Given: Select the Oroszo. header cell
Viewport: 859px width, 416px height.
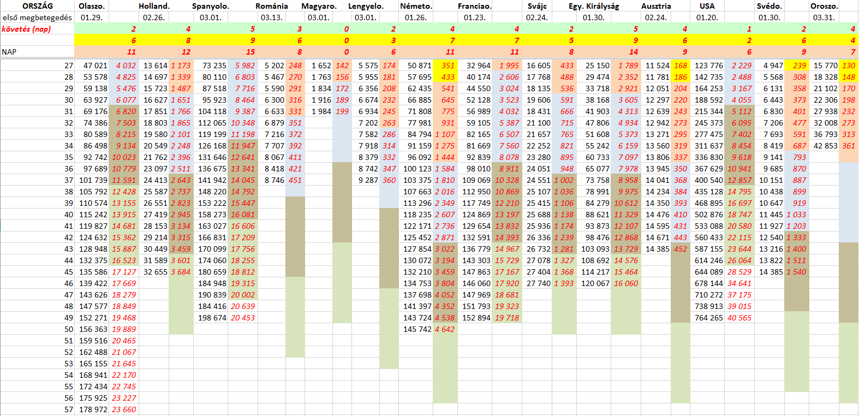Looking at the screenshot, I should coord(824,6).
